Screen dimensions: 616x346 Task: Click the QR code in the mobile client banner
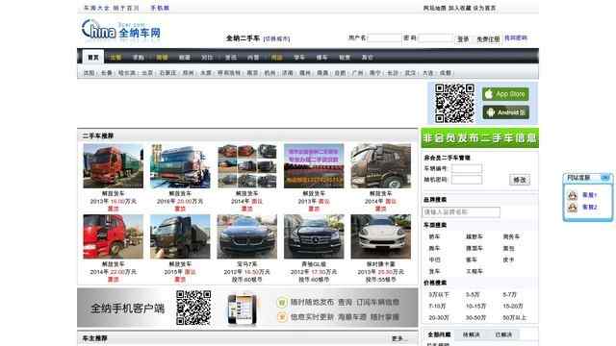193,308
